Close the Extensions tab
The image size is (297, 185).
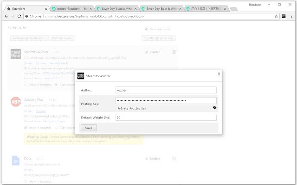click(46, 9)
